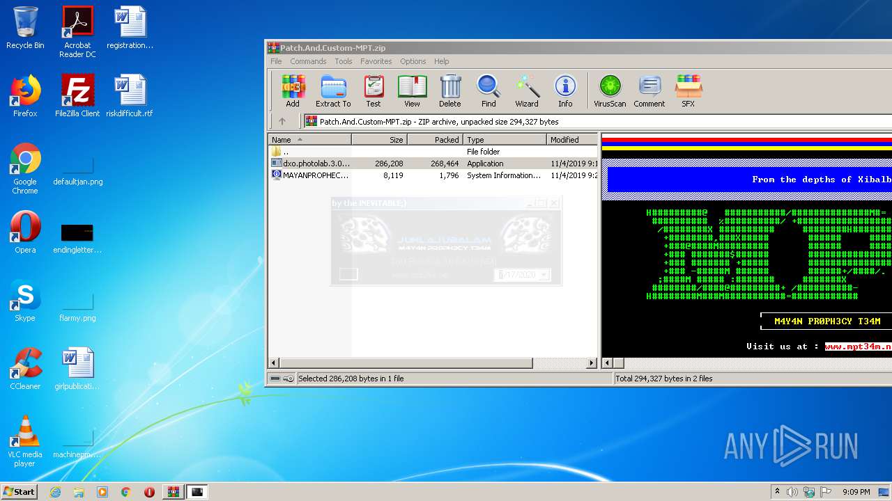Select the parent folder ".." row
The width and height of the screenshot is (892, 501).
point(433,152)
